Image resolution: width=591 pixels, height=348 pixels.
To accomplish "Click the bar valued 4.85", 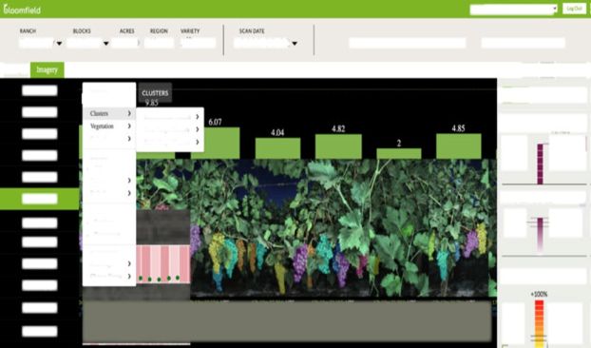I will click(458, 145).
